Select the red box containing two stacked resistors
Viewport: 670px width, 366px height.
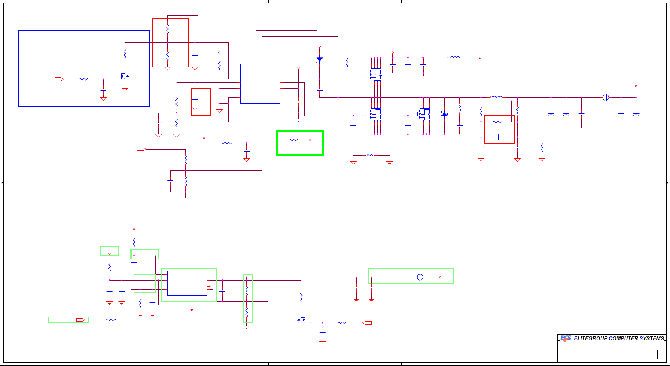[171, 43]
